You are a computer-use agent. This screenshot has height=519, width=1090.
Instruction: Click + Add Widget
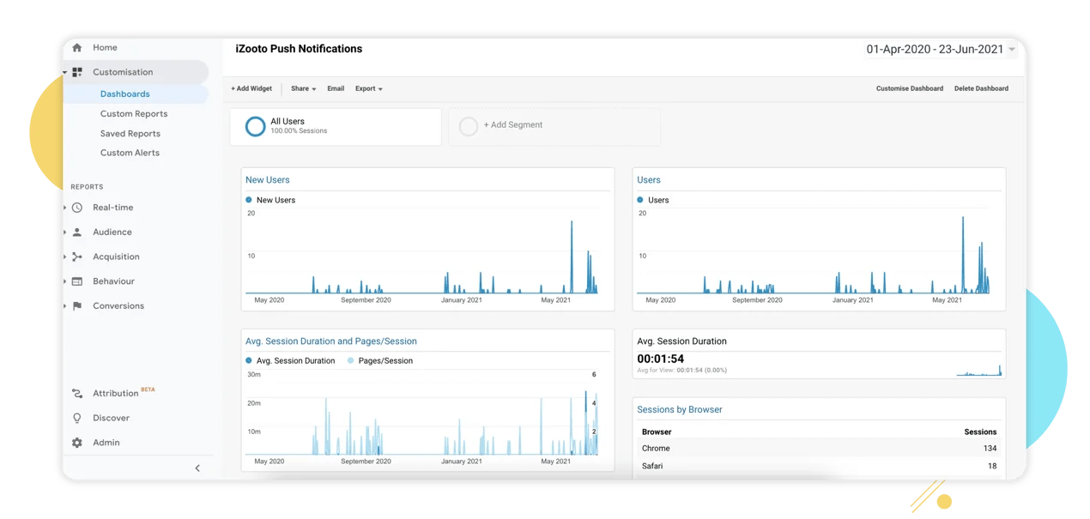(251, 88)
